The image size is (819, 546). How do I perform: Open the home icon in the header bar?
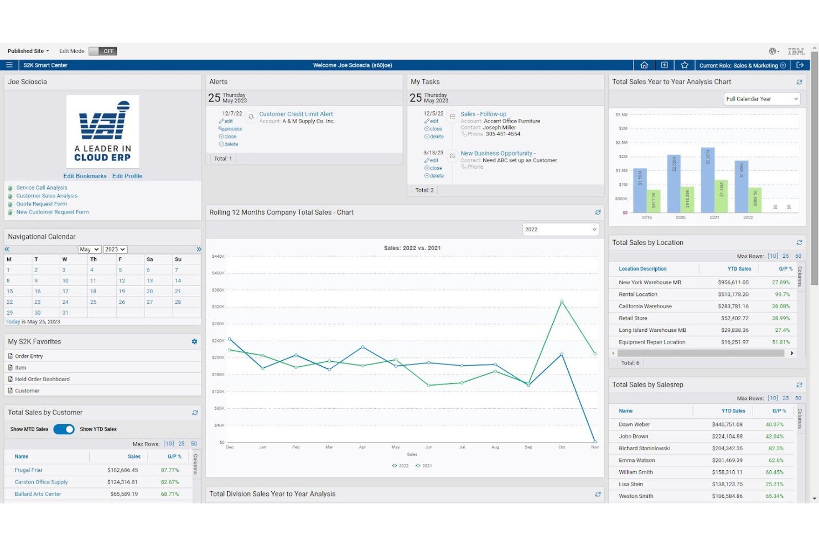click(644, 65)
